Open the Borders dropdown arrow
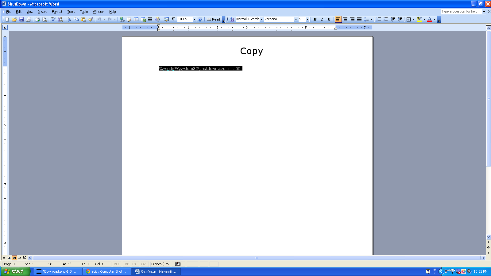The height and width of the screenshot is (276, 491). [x=414, y=19]
